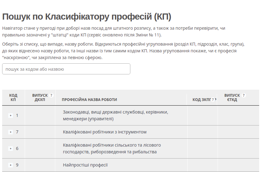This screenshot has height=172, width=261.
Task: Click the КОД КП column header
Action: coord(13,98)
